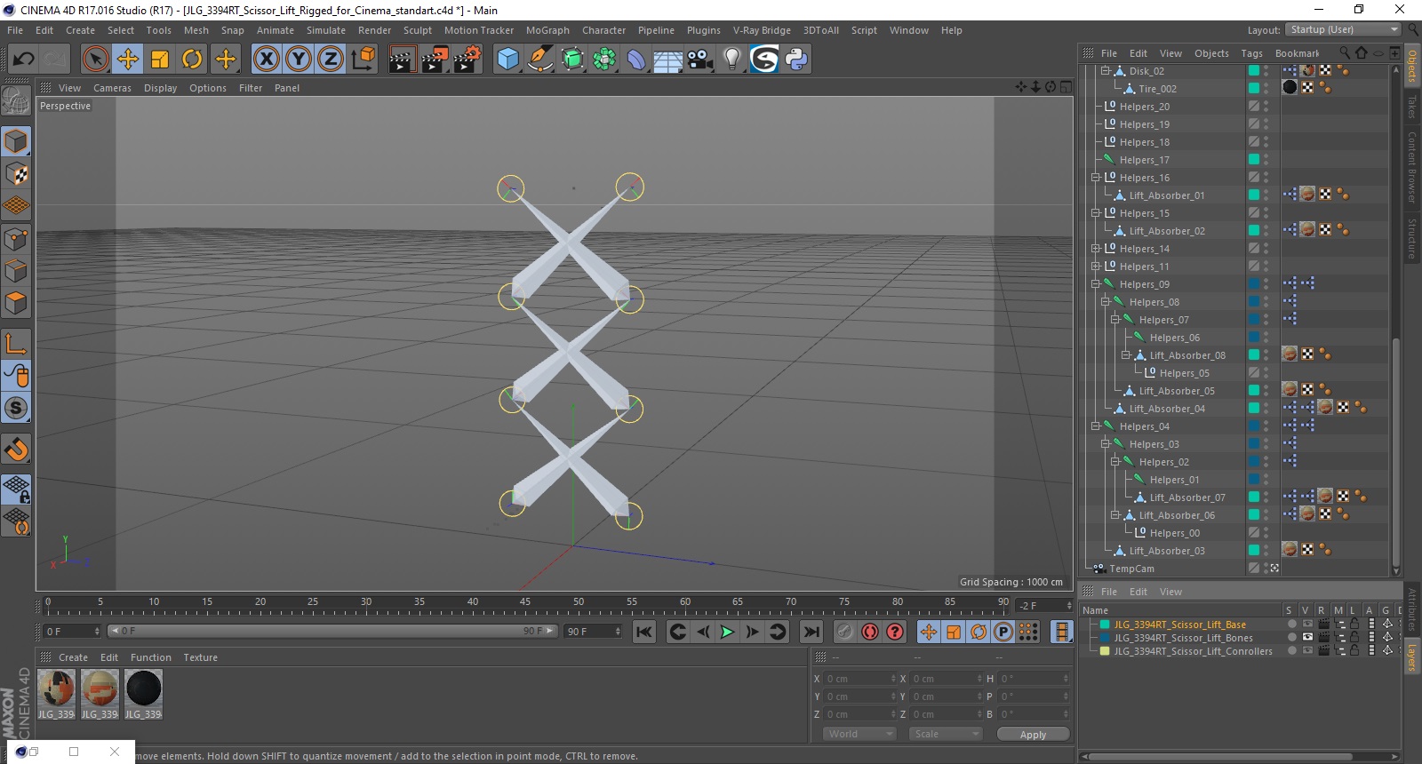Click the Record Active Objects button

(844, 632)
